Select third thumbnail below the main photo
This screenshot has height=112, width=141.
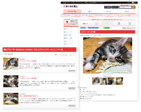point(111,81)
